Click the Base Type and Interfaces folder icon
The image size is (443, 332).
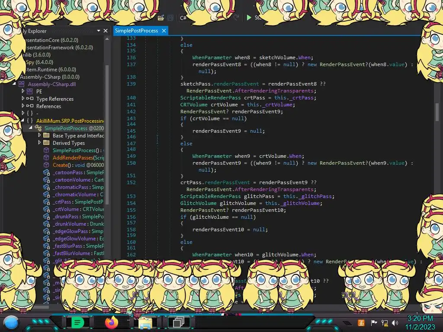pyautogui.click(x=46, y=135)
